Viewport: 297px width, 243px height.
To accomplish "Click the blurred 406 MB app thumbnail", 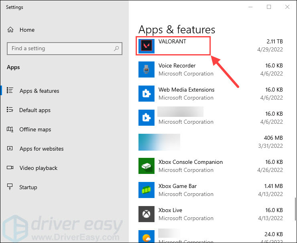I will click(x=159, y=142).
